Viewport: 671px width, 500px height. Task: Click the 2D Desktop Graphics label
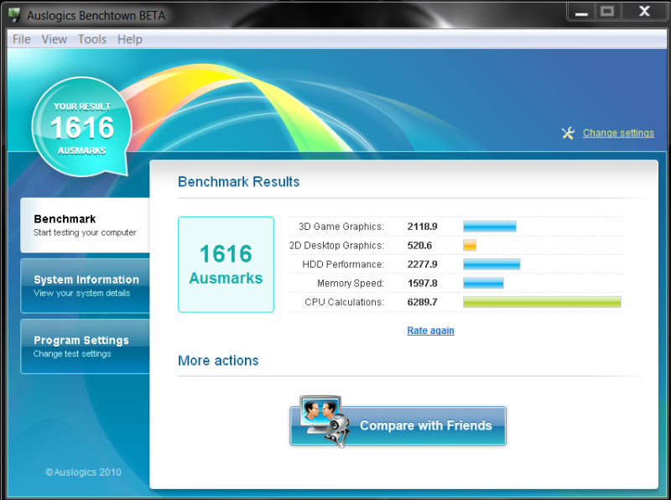[336, 245]
